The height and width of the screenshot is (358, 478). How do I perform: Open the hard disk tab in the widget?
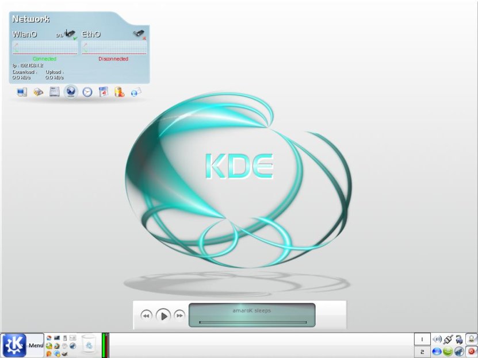point(55,91)
